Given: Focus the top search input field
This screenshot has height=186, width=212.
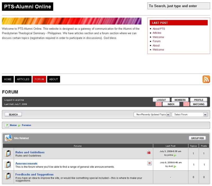Looking at the screenshot, I should [179, 6].
